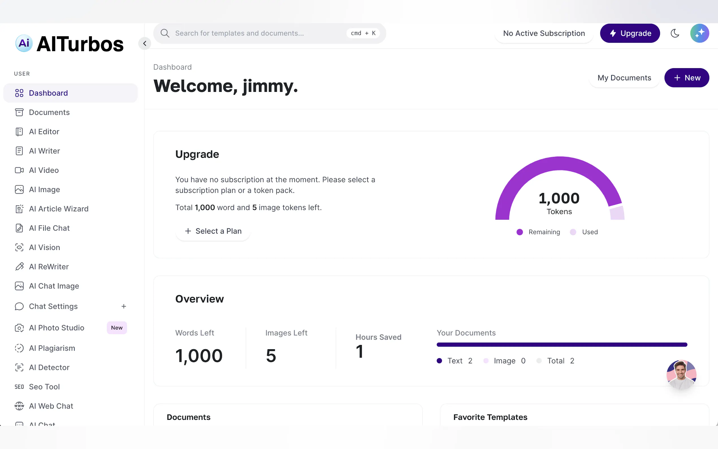Click the AI Plagiarism check icon
Image resolution: width=718 pixels, height=449 pixels.
click(19, 348)
